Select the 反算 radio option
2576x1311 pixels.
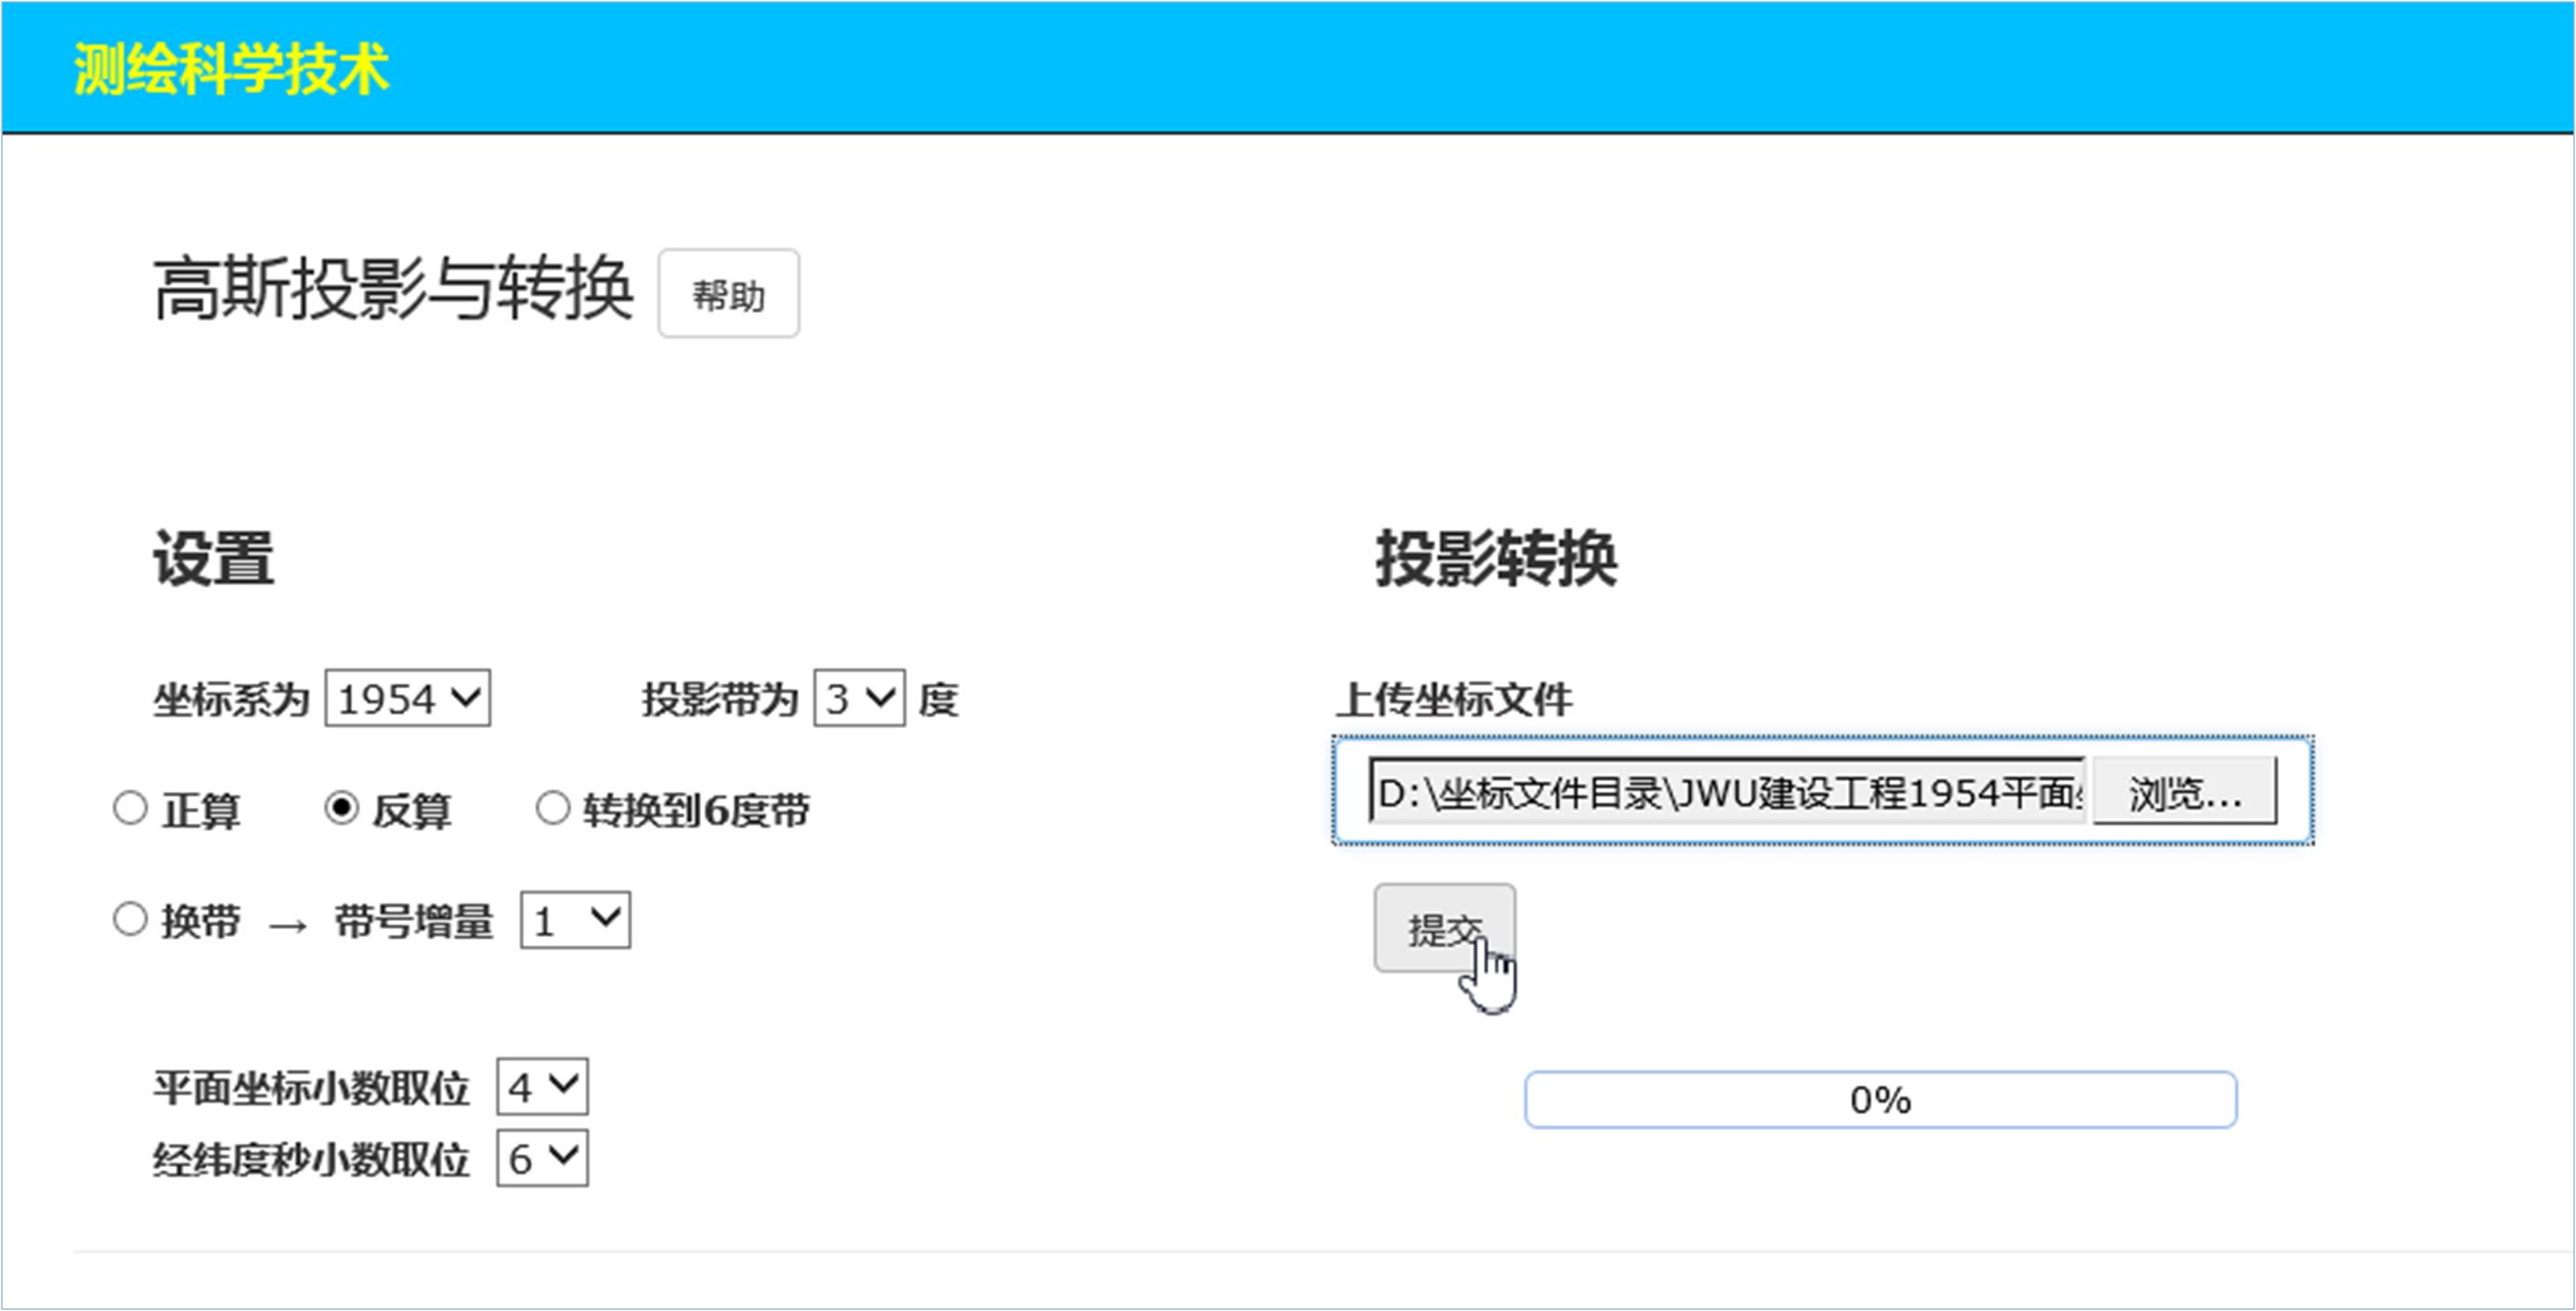coord(341,808)
